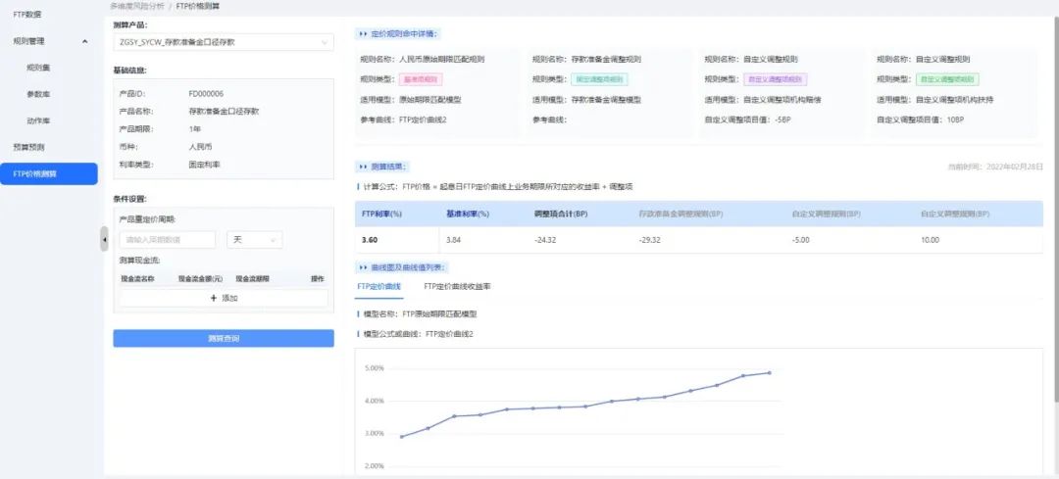Click the 定价规则命中详情 section arrow icon
This screenshot has width=1059, height=479.
click(364, 33)
